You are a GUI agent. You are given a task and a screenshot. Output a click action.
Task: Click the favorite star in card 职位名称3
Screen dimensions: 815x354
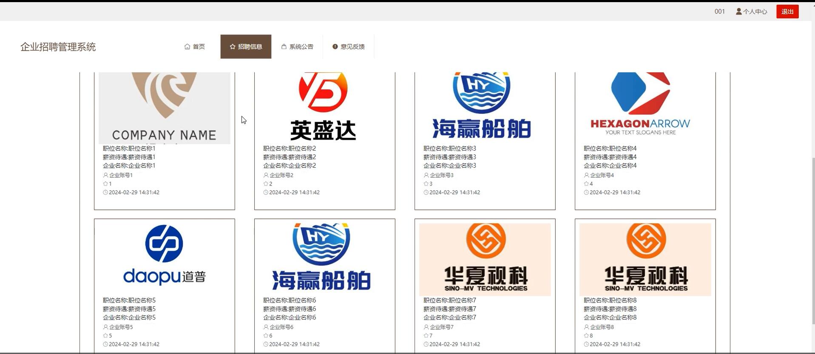pyautogui.click(x=426, y=184)
